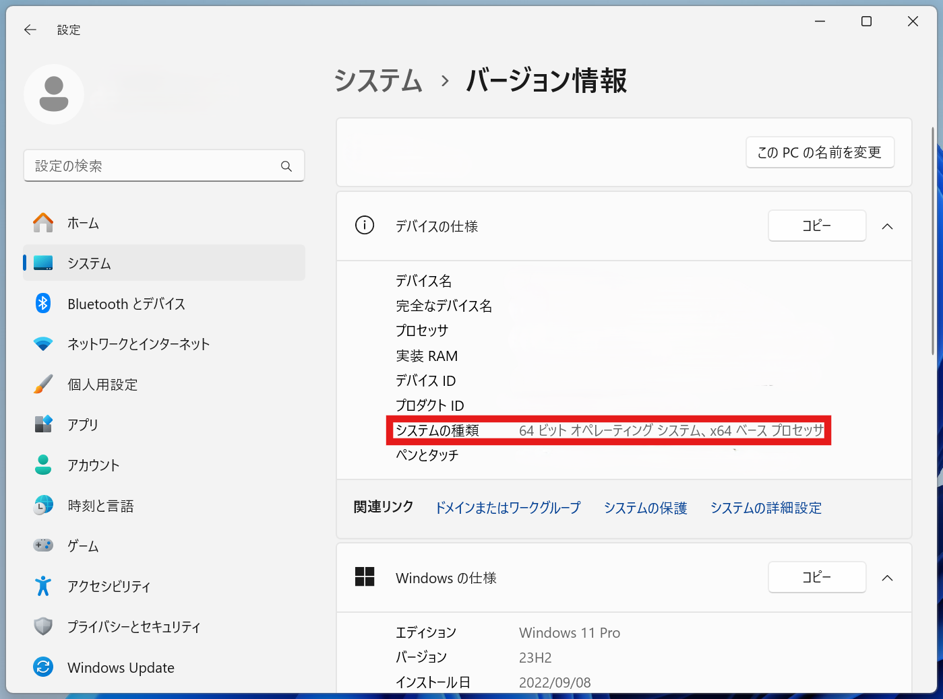Open アクセシビリティ category

pyautogui.click(x=164, y=586)
